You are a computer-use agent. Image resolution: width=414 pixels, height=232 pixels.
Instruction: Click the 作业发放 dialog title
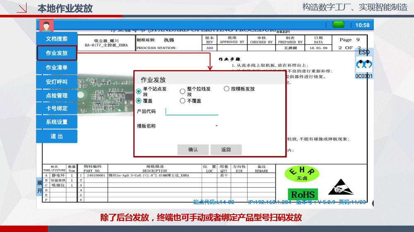(x=153, y=80)
